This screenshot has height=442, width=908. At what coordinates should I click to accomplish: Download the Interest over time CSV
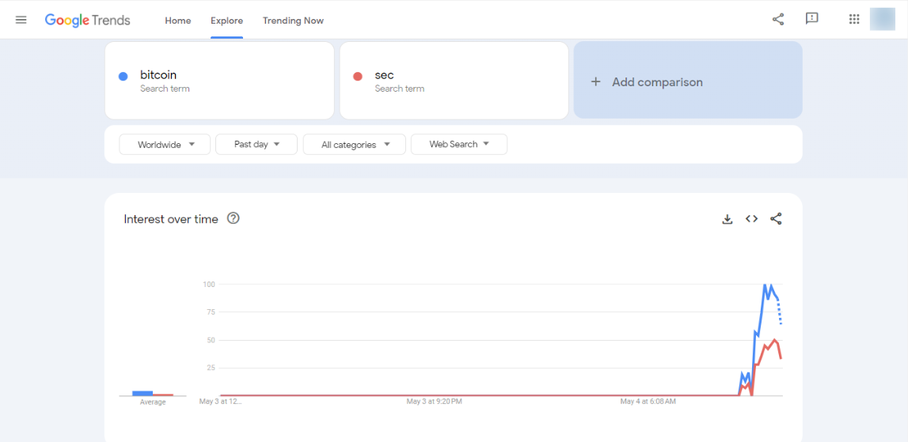click(727, 219)
